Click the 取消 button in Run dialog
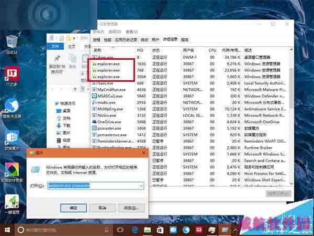Image resolution: width=314 pixels, height=236 pixels. [103, 208]
